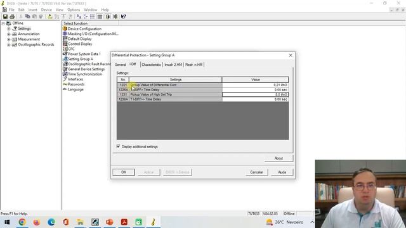Screen dimensions: 406x228
Task: Click Windows Start button
Action: point(7,222)
